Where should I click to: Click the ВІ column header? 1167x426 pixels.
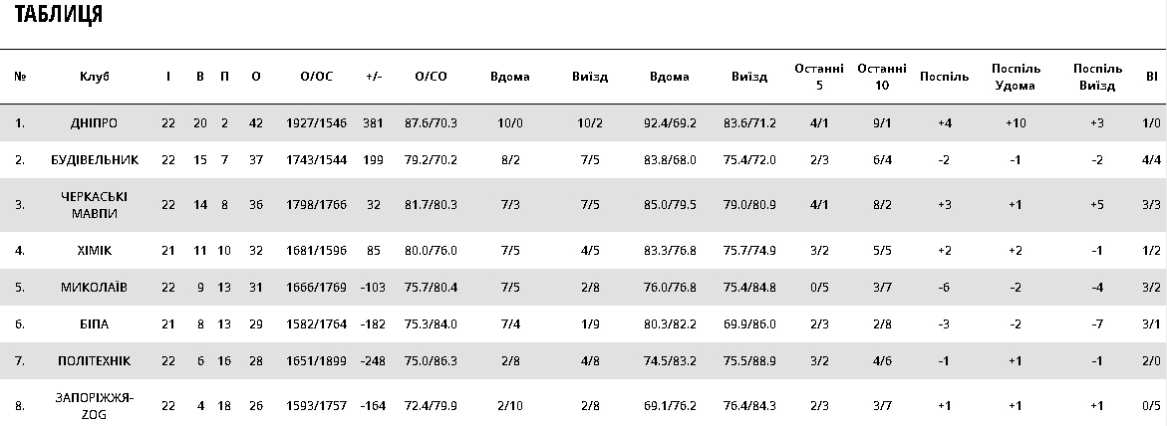pyautogui.click(x=1151, y=77)
